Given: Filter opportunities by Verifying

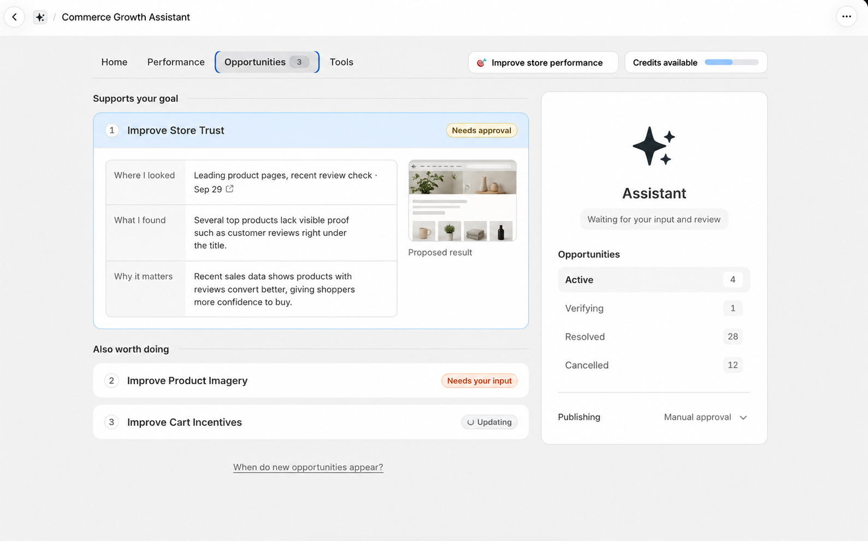Looking at the screenshot, I should [654, 308].
